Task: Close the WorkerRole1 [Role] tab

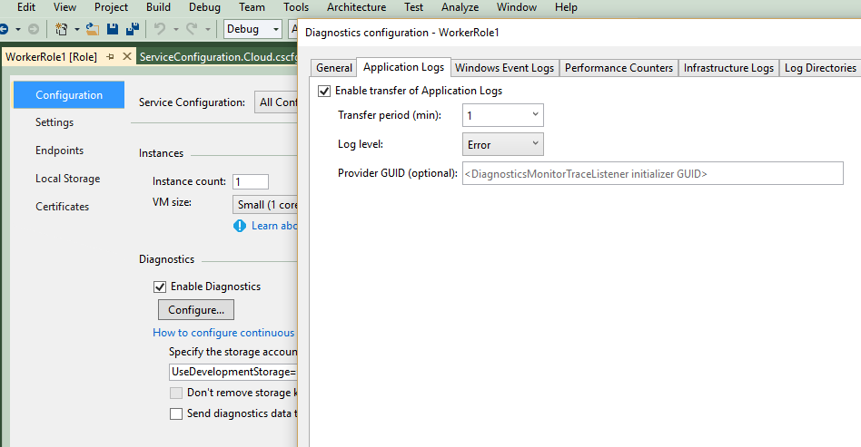Action: [x=127, y=56]
